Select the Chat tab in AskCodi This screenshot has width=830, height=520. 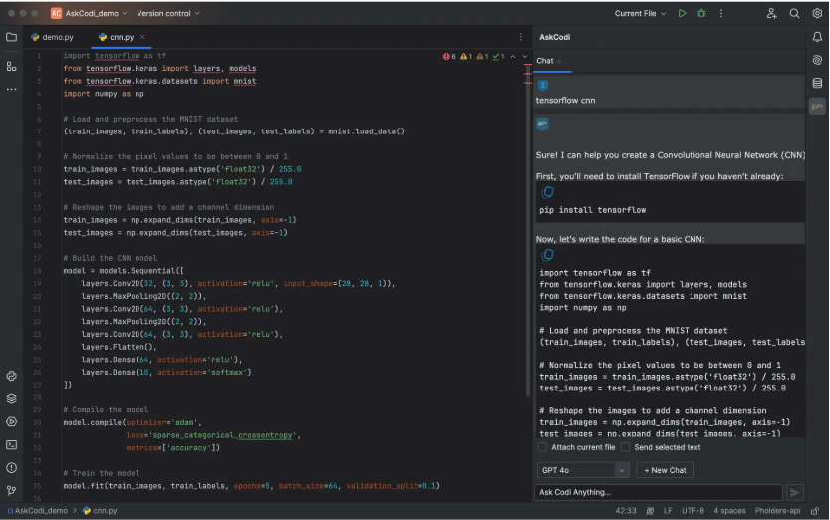pos(545,61)
